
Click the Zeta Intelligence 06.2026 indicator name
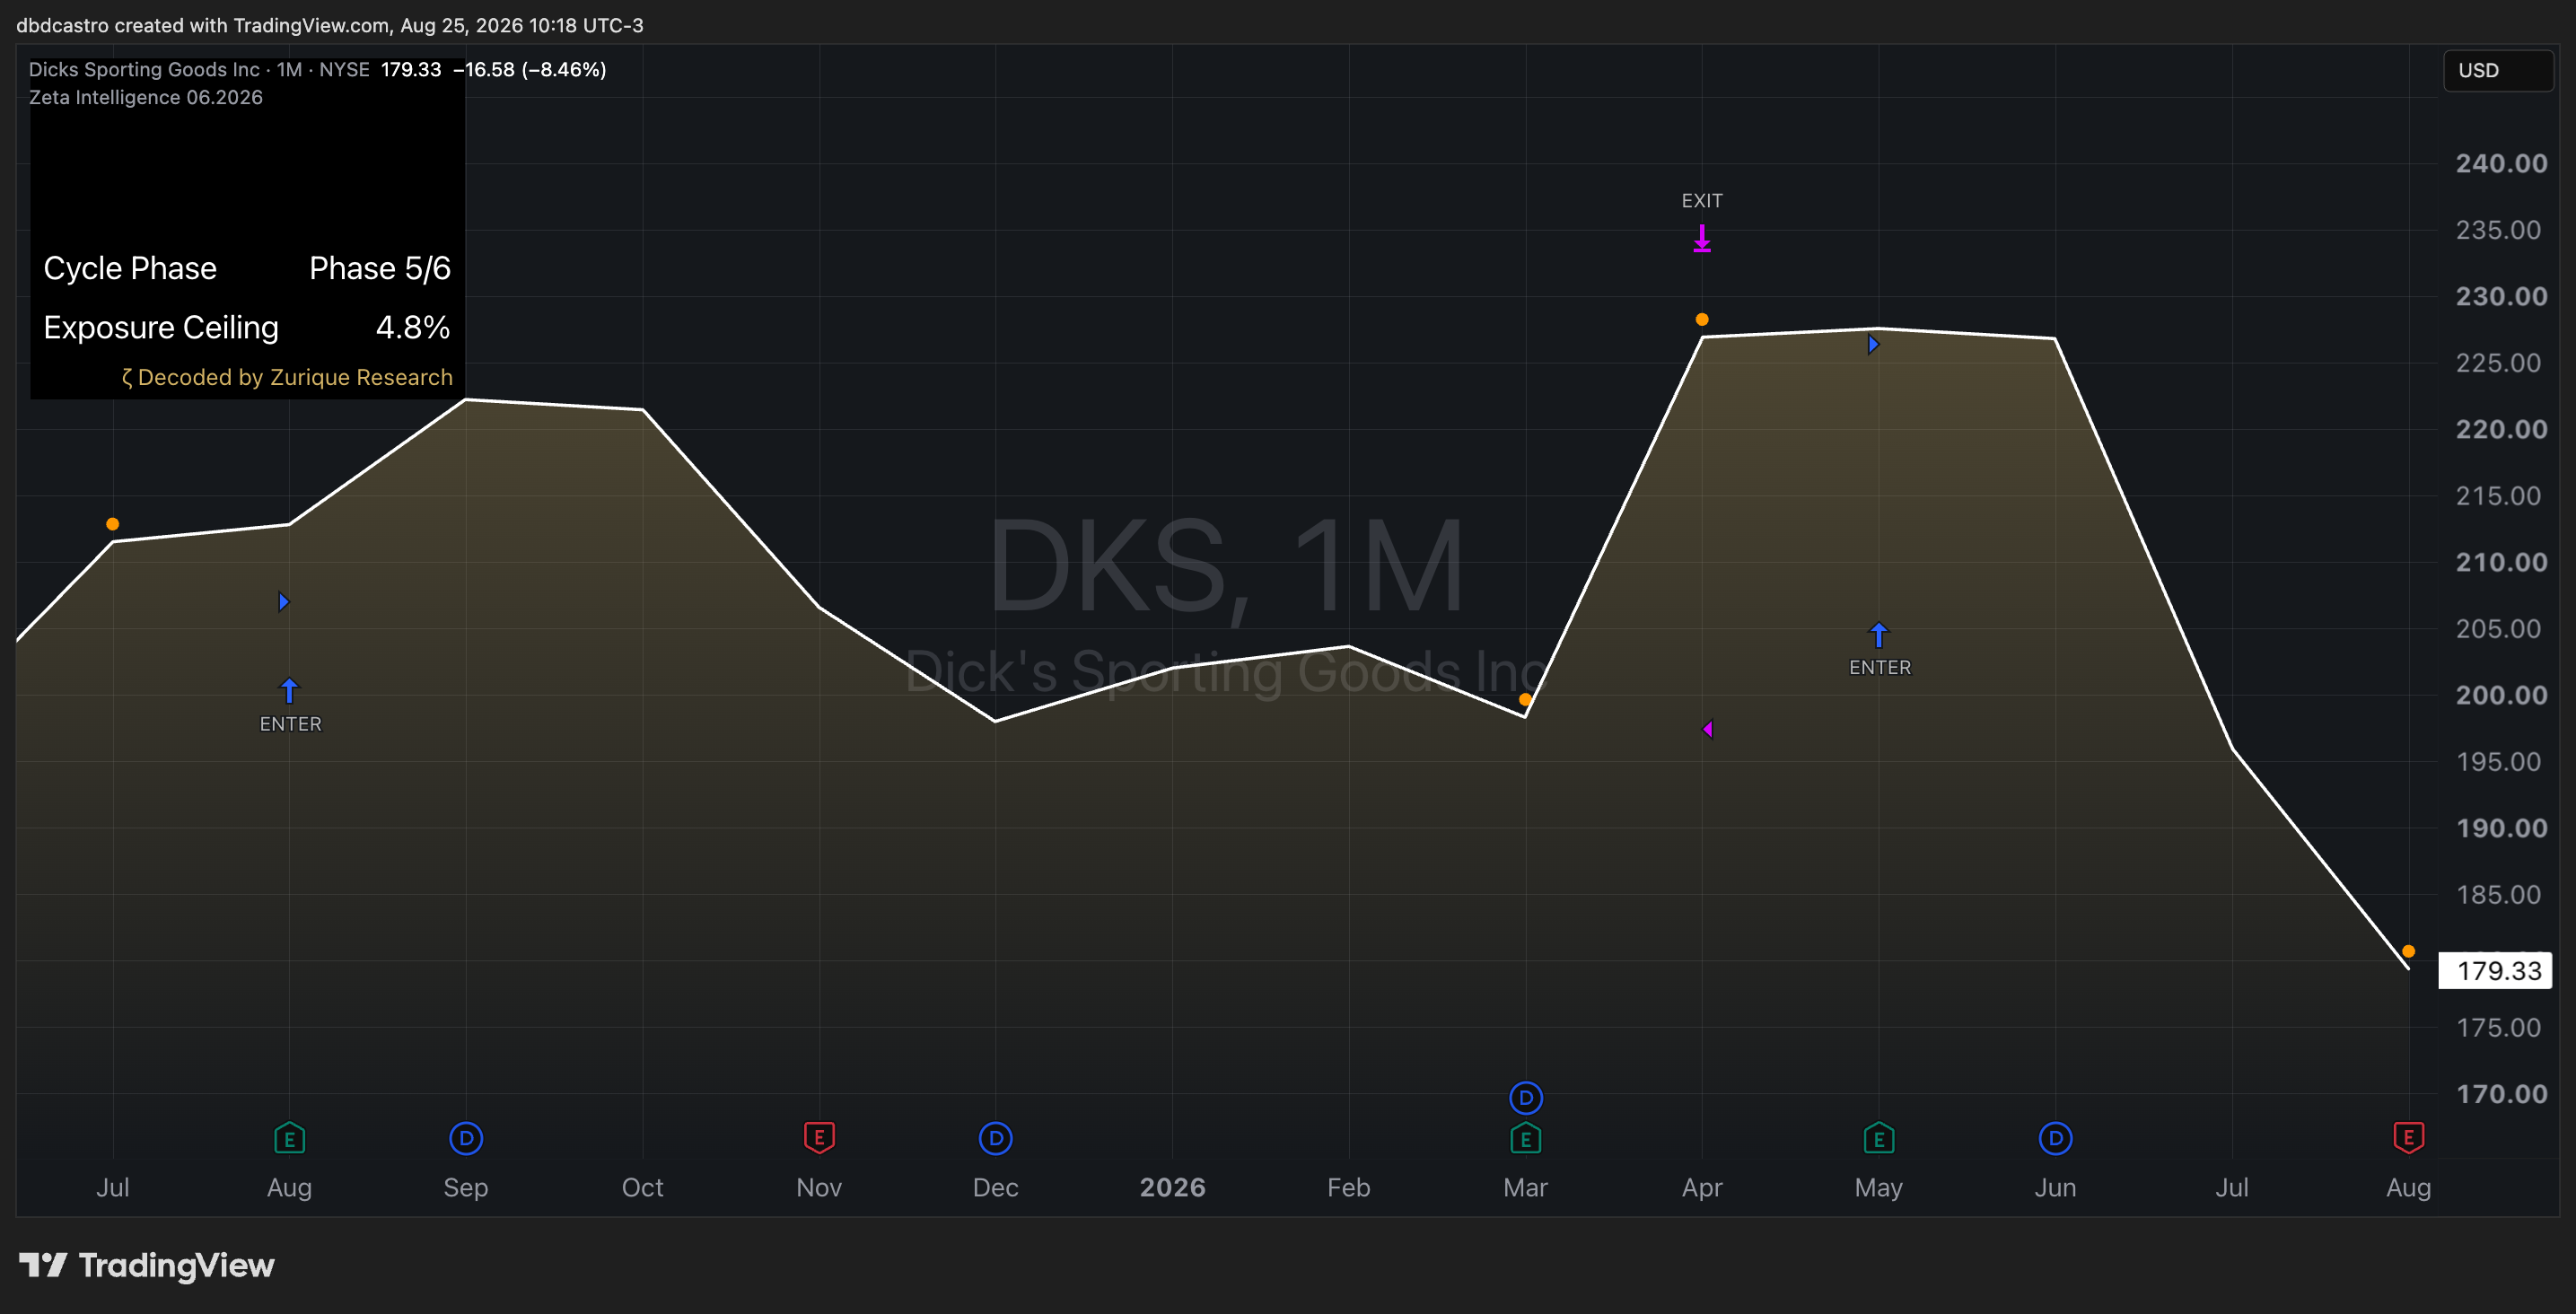coord(146,97)
